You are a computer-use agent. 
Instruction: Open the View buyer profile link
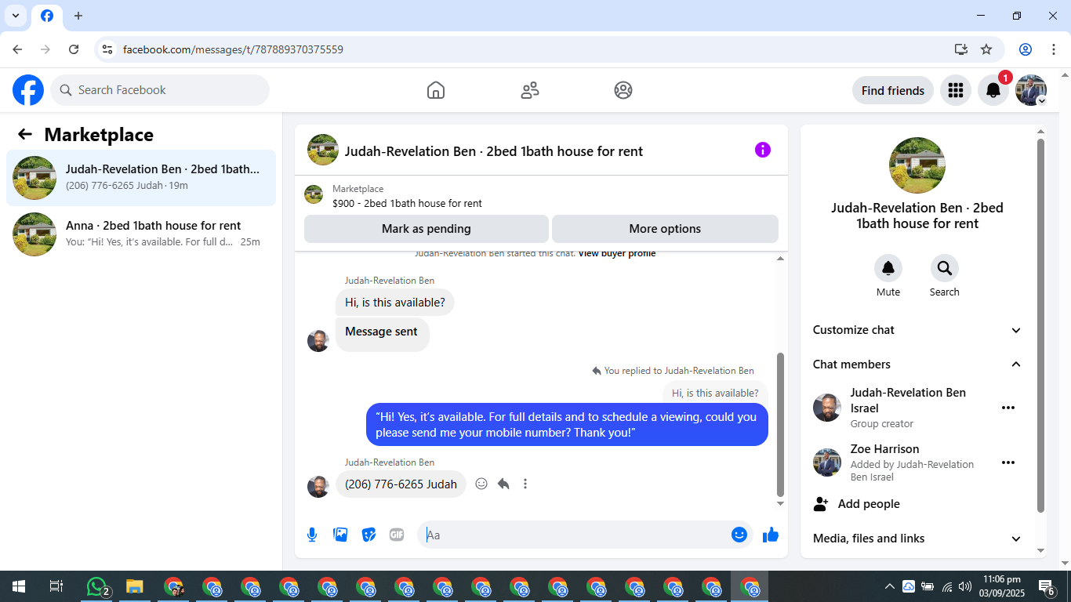tap(617, 253)
